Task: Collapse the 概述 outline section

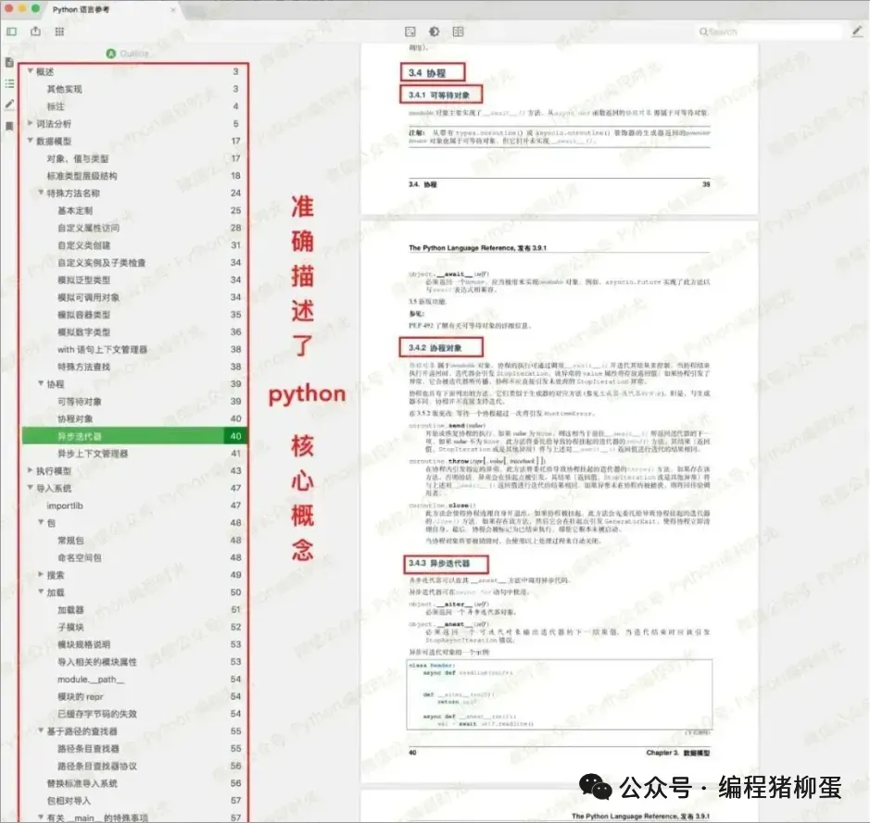Action: (30, 71)
